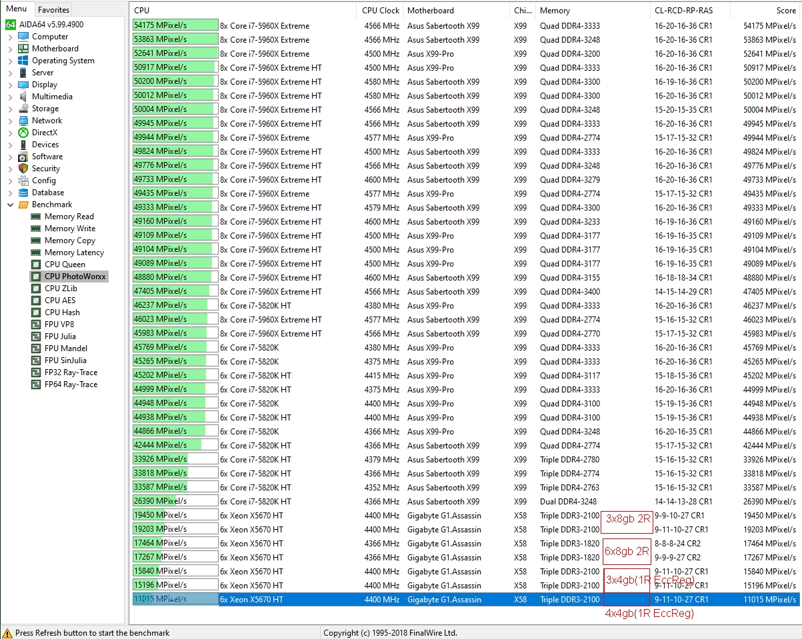Click the Display monitor icon

pyautogui.click(x=23, y=85)
